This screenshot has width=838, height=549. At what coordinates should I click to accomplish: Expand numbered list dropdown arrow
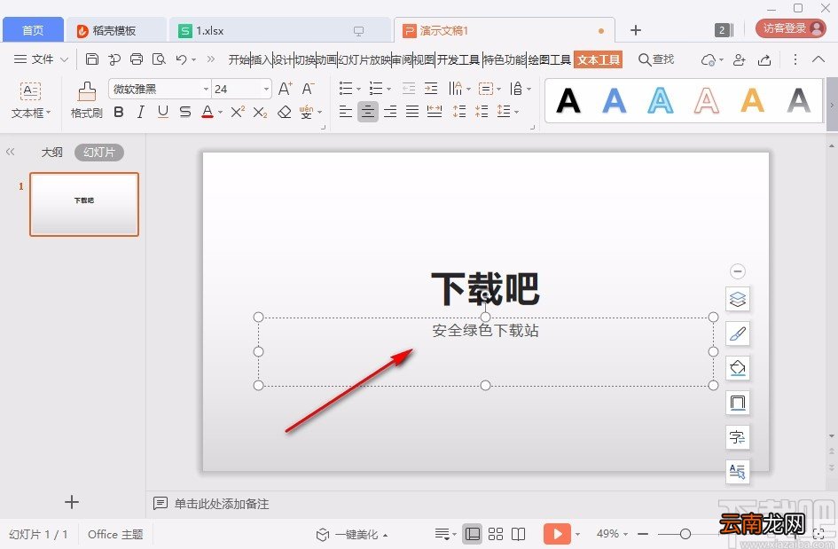tap(388, 89)
